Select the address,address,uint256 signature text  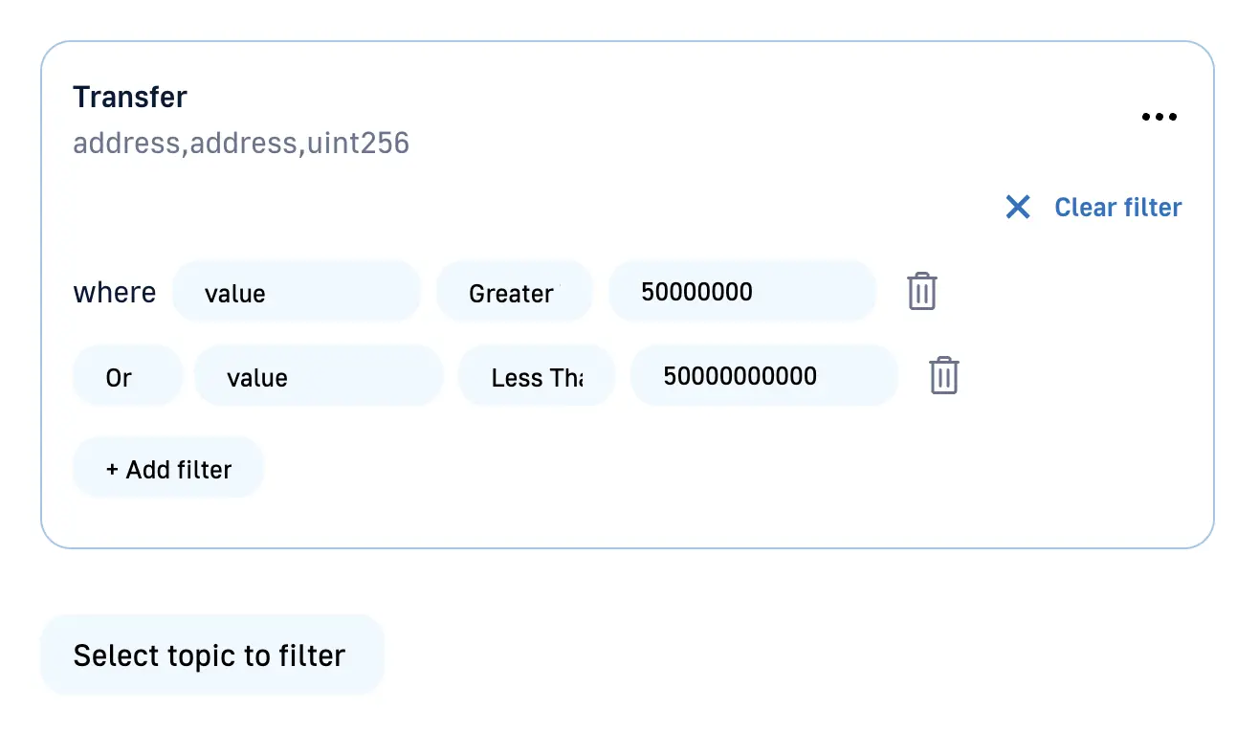241,144
